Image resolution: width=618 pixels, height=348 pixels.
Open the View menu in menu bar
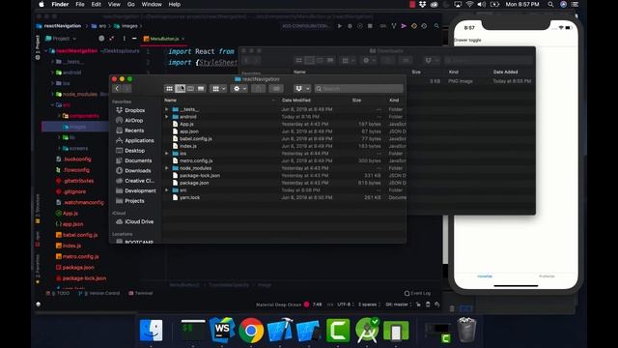tap(114, 4)
